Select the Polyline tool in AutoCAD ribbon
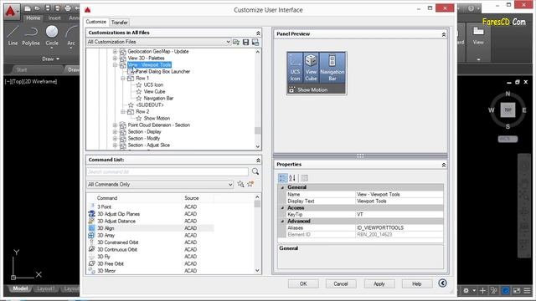Screen dimensions: 536x301 tap(31, 35)
